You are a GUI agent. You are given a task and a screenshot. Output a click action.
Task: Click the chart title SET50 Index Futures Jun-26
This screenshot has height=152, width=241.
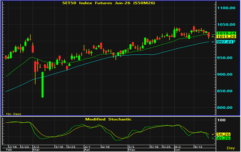pos(109,3)
